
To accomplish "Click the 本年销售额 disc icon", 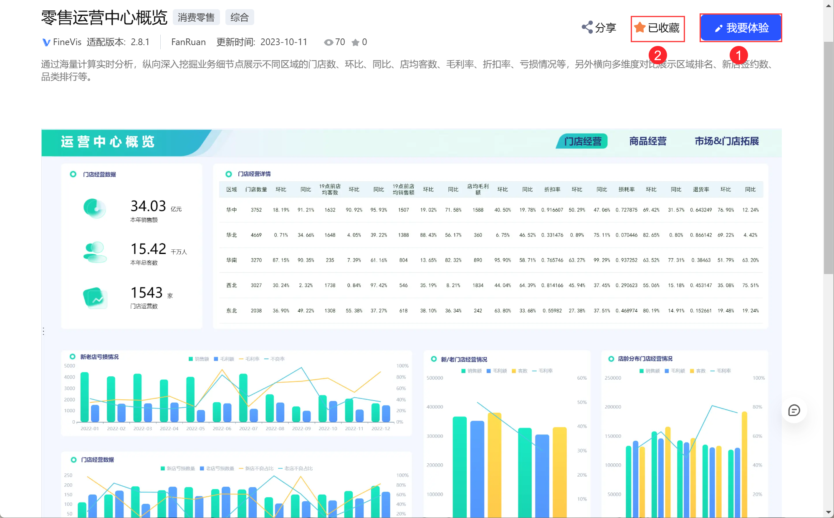I will coord(95,208).
